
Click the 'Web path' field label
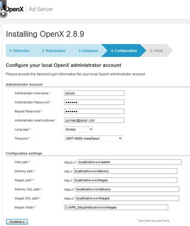(x=21, y=162)
